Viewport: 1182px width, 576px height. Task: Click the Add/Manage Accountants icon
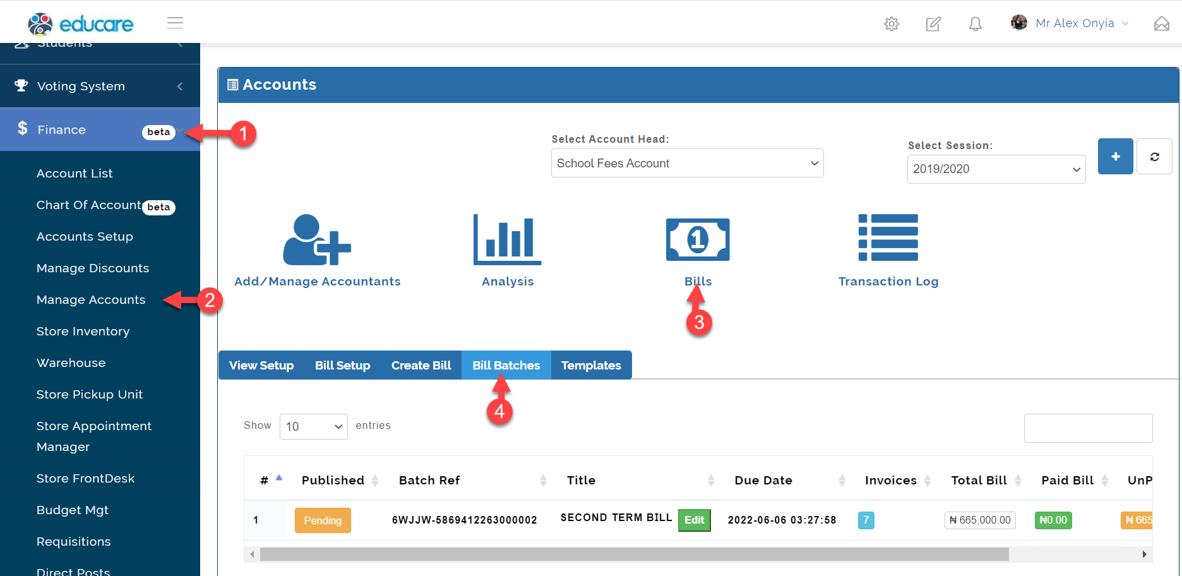point(317,240)
